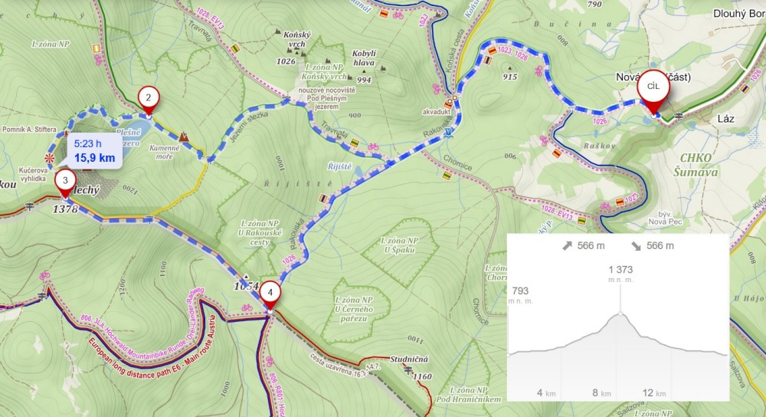This screenshot has width=766, height=417.
Task: Click the Plešné jezero lake label
Action: 129,138
